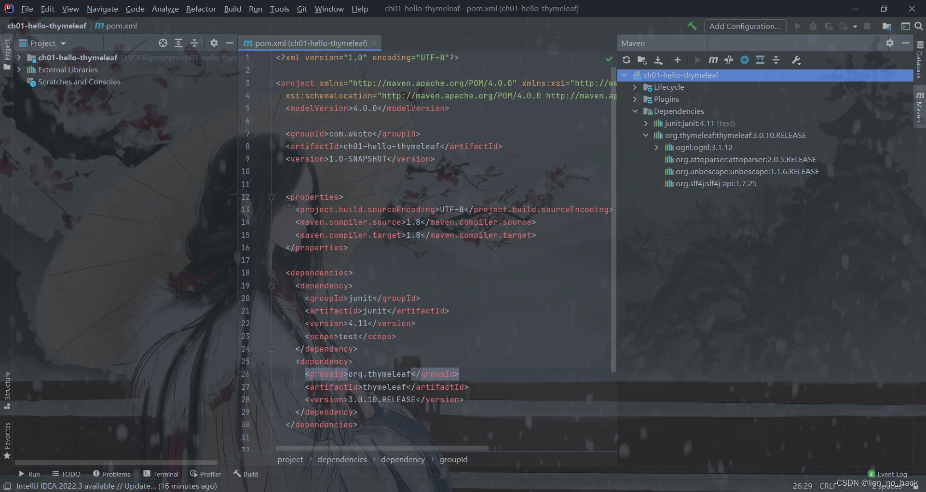The image size is (926, 492).
Task: Open the Search Everywhere magnifier
Action: pyautogui.click(x=919, y=26)
